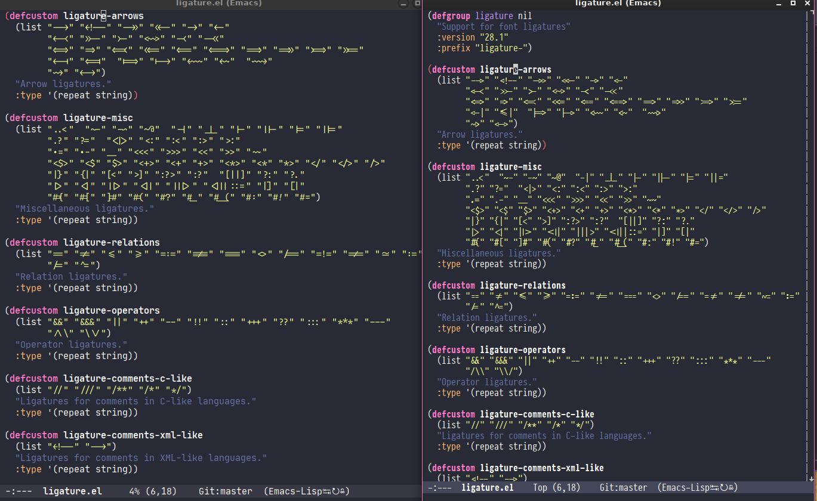Click 'ligature-misc' symbol in the right window
Image resolution: width=817 pixels, height=501 pixels.
tap(511, 166)
